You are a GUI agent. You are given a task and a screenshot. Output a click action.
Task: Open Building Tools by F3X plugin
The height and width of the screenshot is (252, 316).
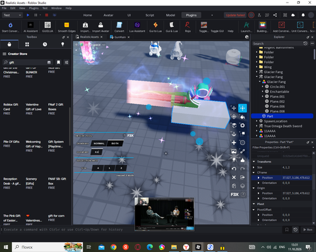click(262, 27)
